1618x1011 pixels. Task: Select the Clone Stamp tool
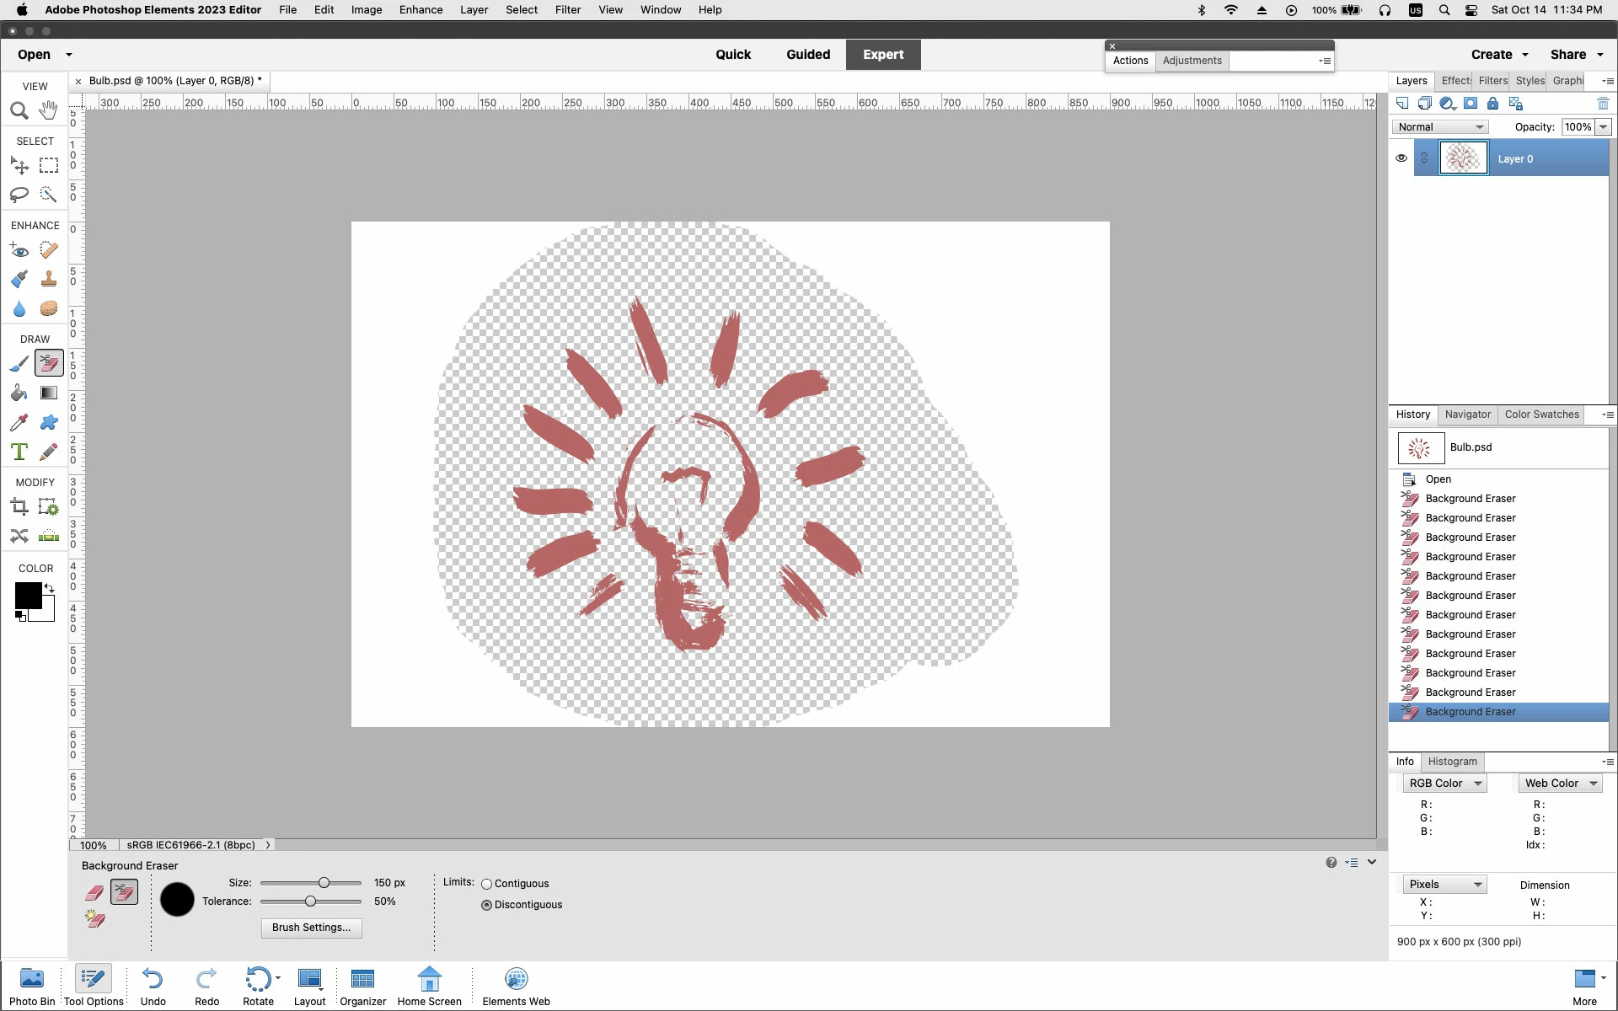pos(49,279)
